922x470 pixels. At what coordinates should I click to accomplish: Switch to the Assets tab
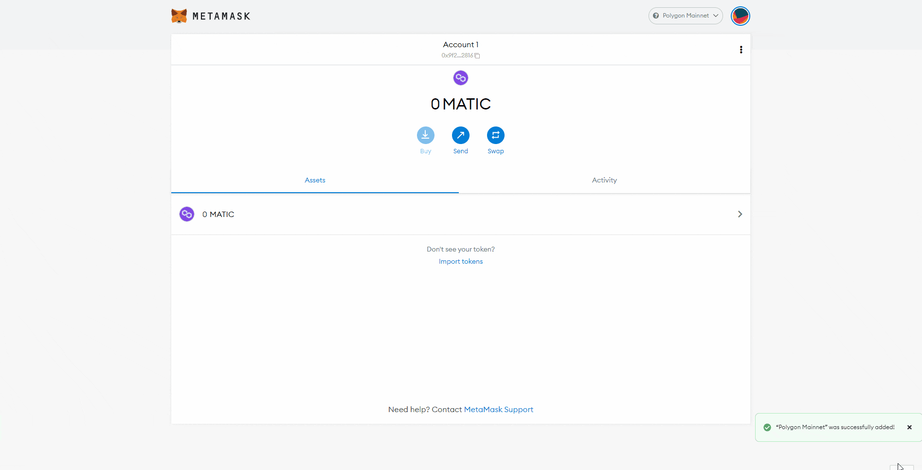[315, 180]
